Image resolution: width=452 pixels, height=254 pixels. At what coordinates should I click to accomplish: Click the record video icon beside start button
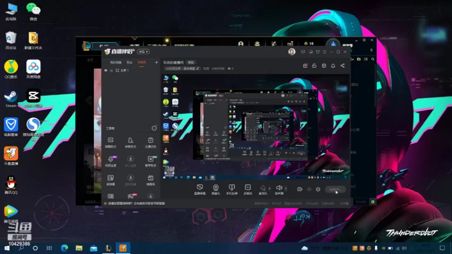click(299, 189)
